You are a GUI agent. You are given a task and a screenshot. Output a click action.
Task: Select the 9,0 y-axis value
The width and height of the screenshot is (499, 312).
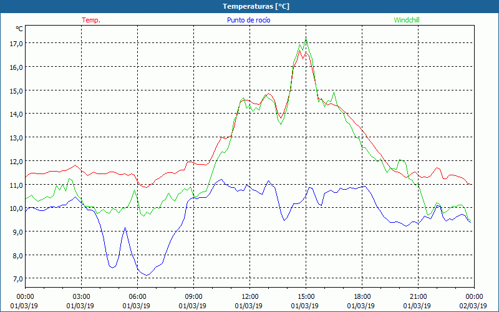(x=18, y=232)
